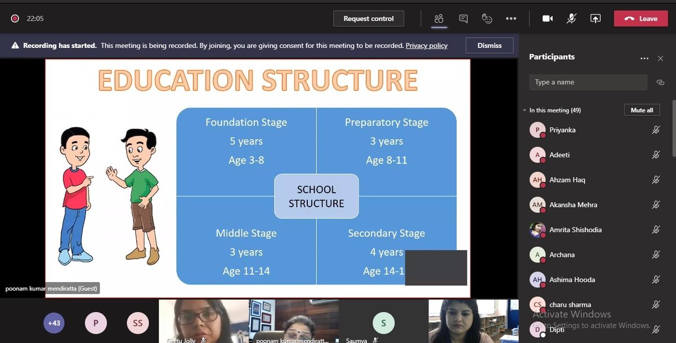
Task: Click poonam kumar mendiratta's video tile
Action: point(294,322)
